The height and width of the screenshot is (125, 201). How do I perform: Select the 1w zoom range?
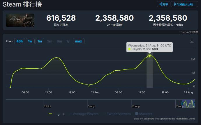pyautogui.click(x=30, y=41)
